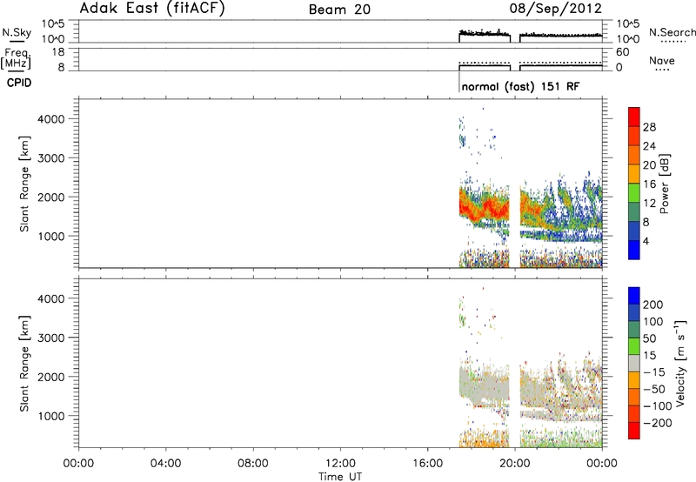Click the 'normal (fast) 151 RF' text
The width and height of the screenshot is (696, 482).
pyautogui.click(x=520, y=86)
